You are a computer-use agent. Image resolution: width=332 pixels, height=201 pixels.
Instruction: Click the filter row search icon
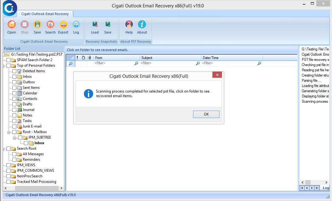70,64
